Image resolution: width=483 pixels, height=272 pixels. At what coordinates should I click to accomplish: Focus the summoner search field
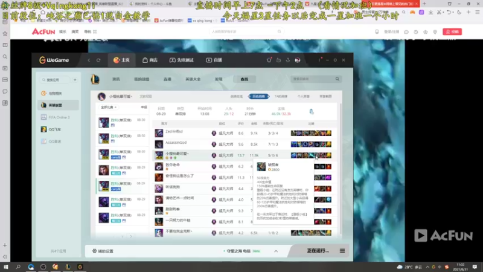[x=313, y=79]
